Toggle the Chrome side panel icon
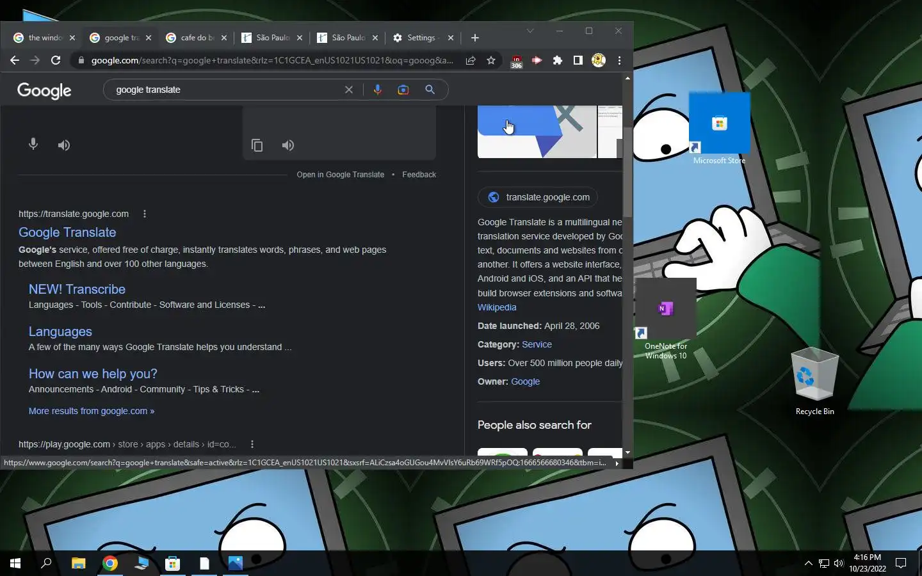 click(x=578, y=60)
